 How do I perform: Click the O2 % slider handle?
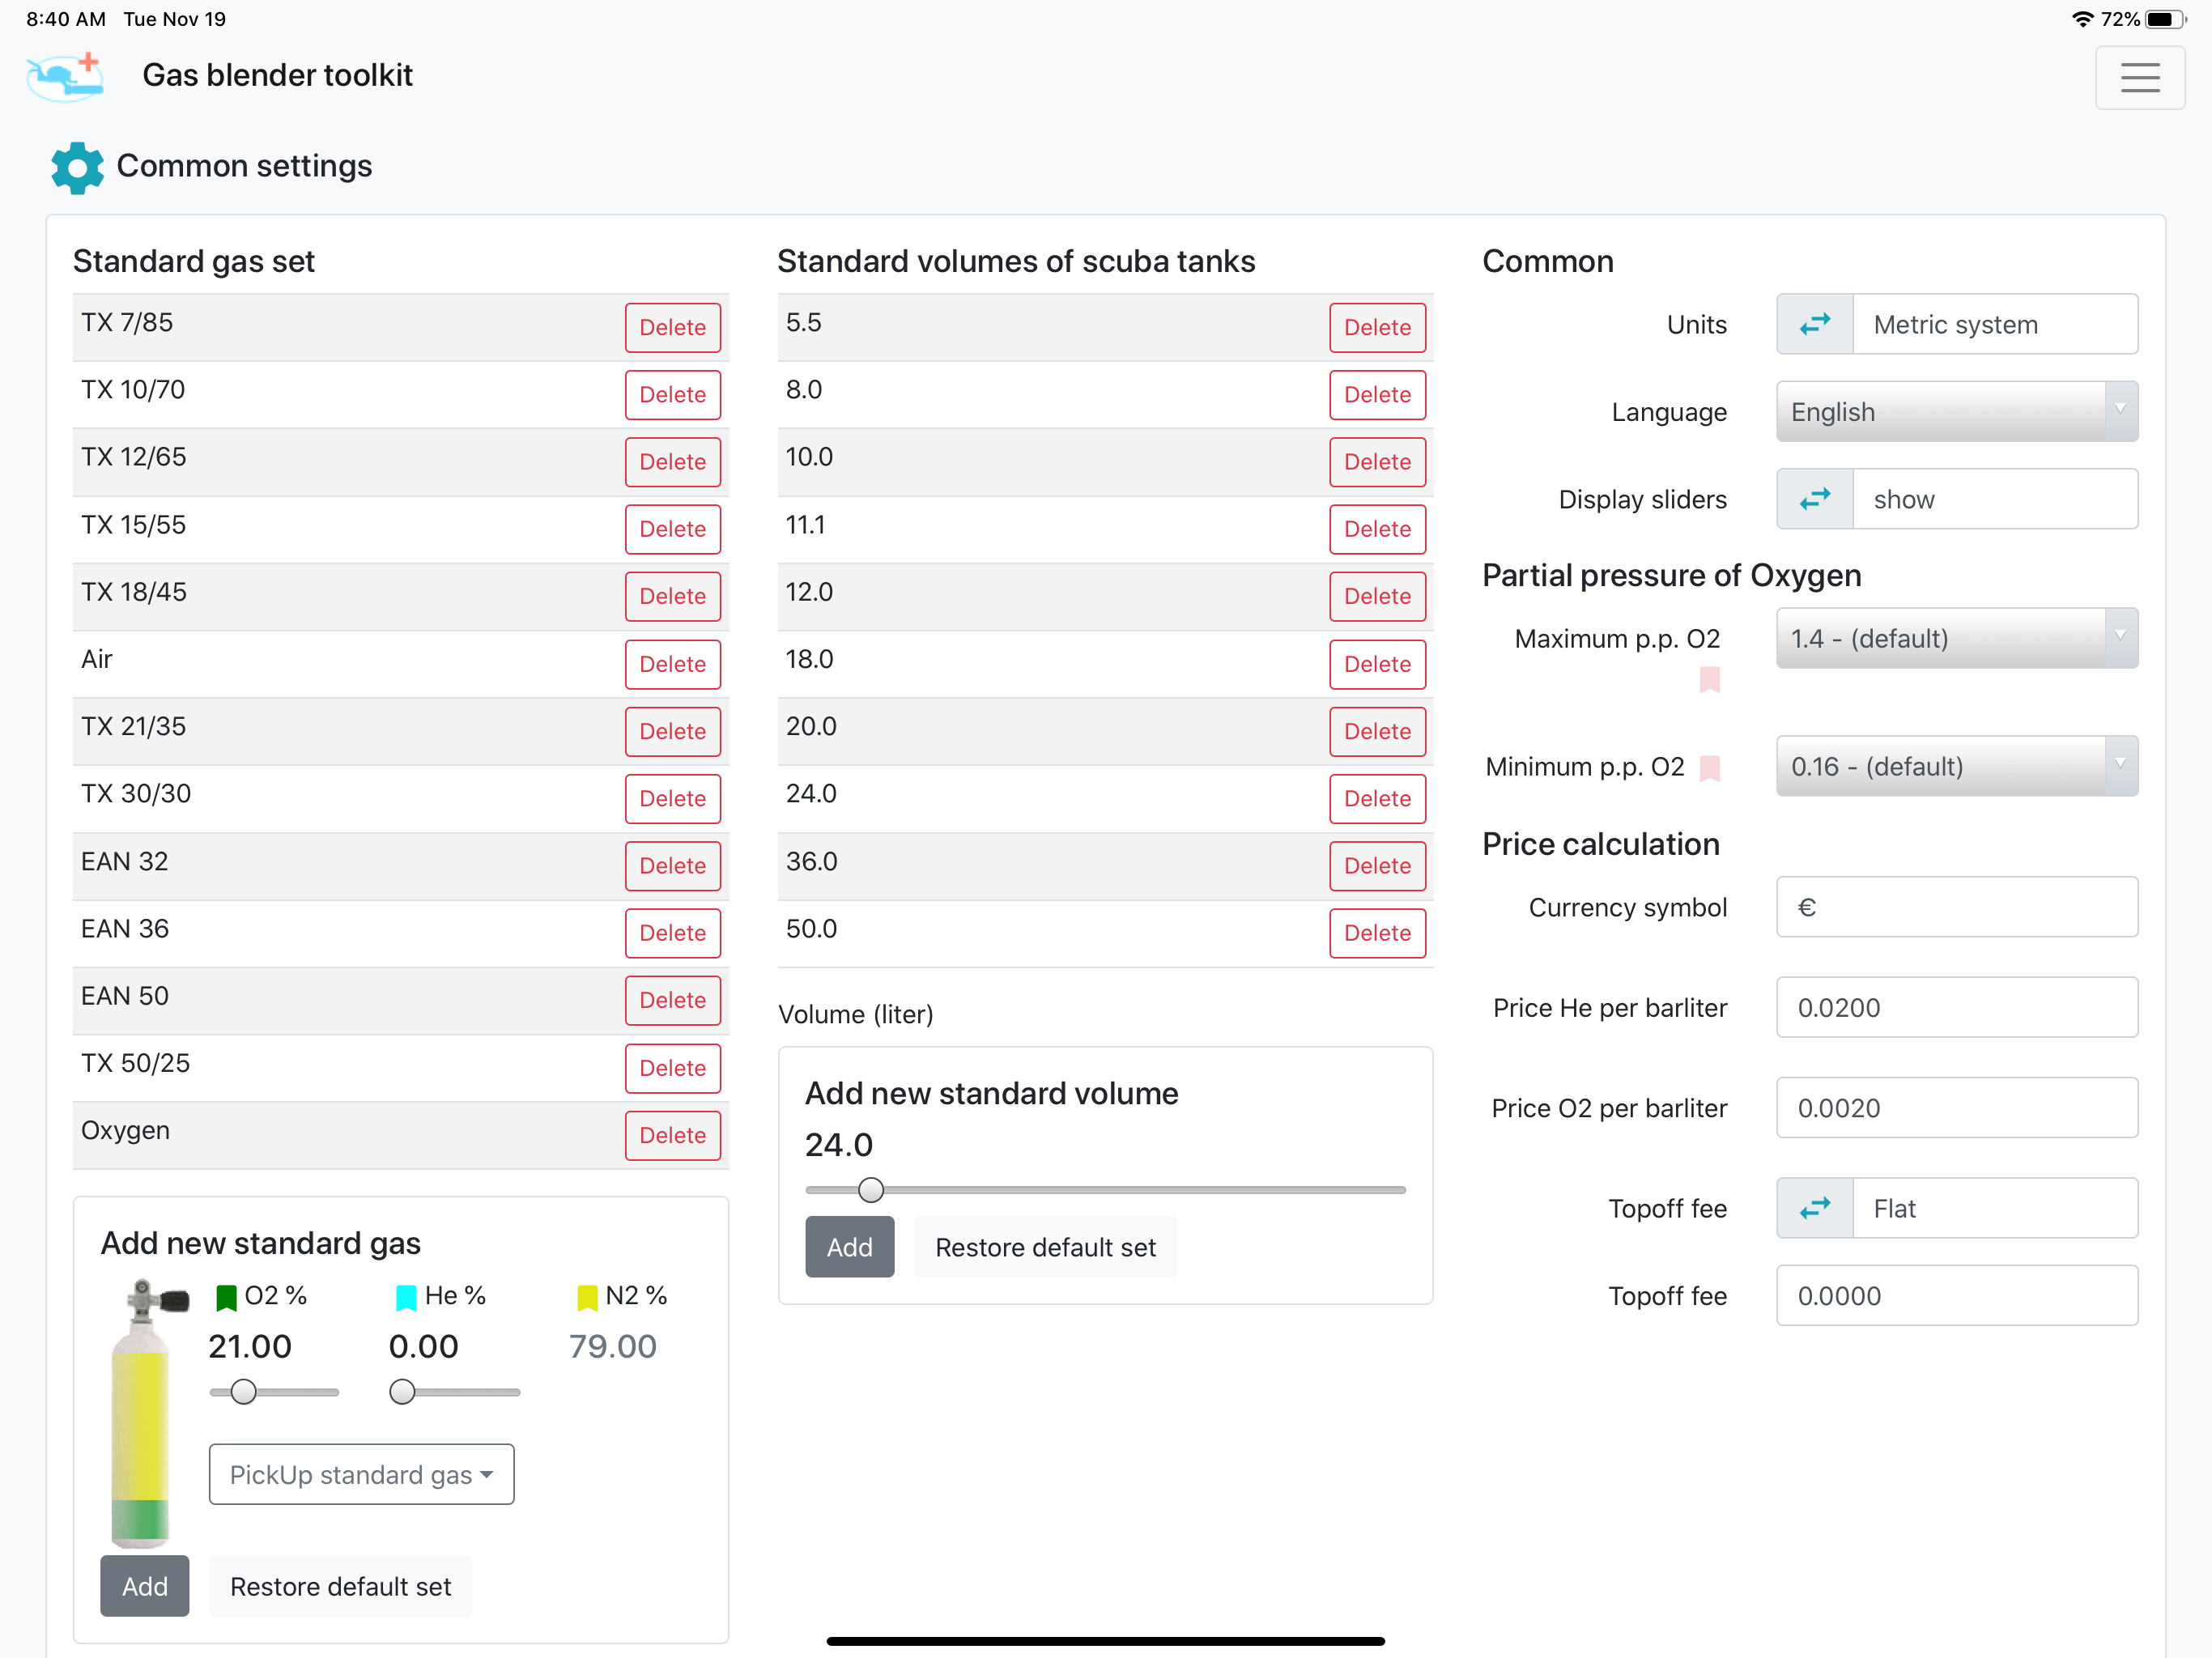coord(243,1392)
